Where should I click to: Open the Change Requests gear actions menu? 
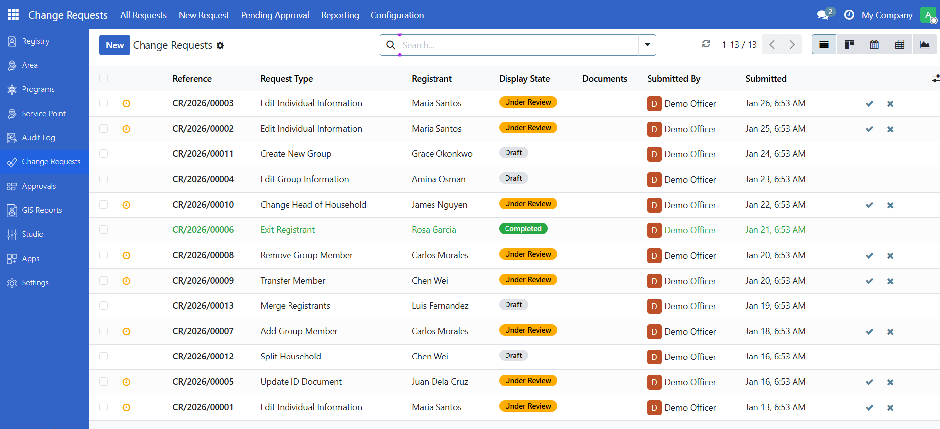[220, 45]
